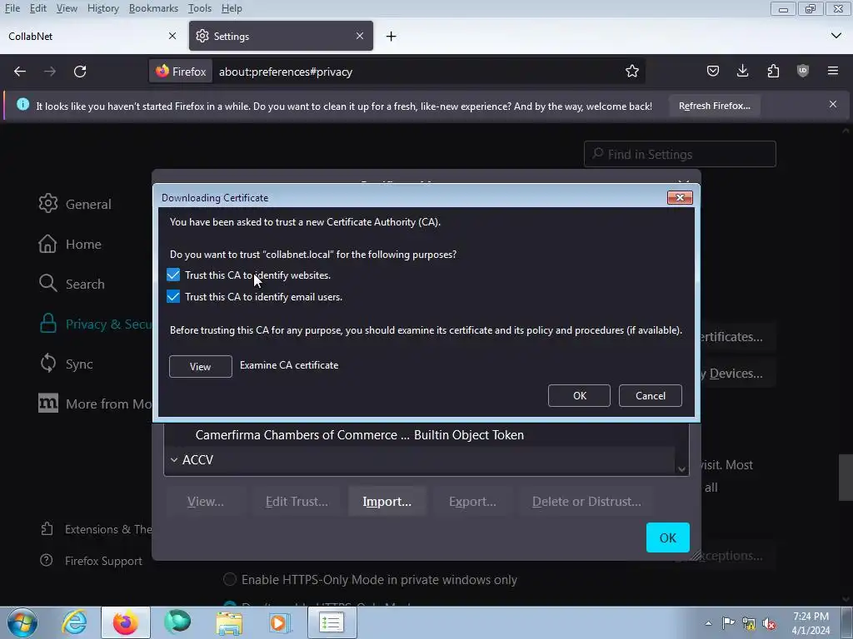This screenshot has width=853, height=639.
Task: Open the media player taskbar icon
Action: 280,622
